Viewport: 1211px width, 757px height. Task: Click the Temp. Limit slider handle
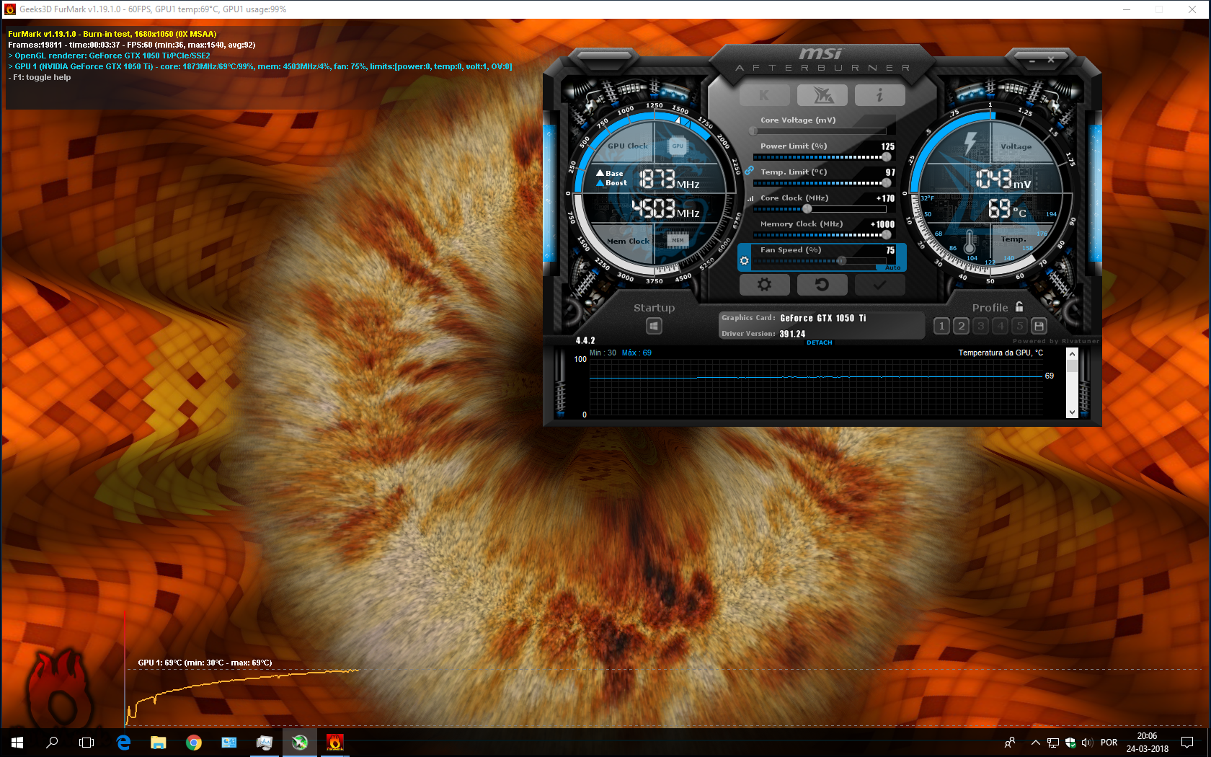(886, 183)
